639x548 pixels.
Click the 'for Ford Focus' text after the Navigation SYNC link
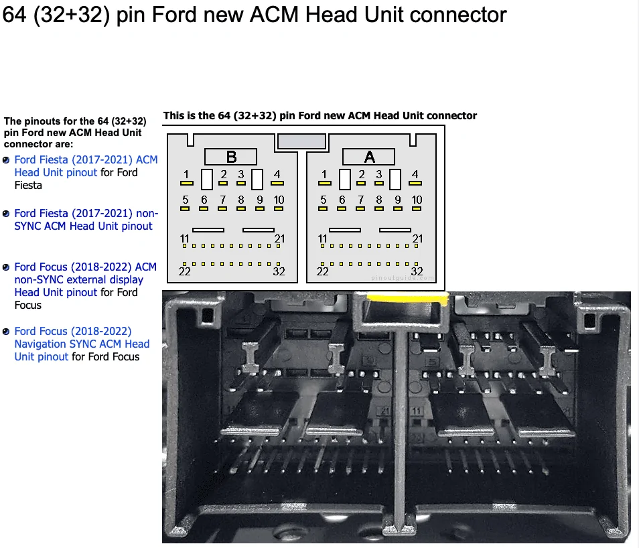click(x=106, y=357)
